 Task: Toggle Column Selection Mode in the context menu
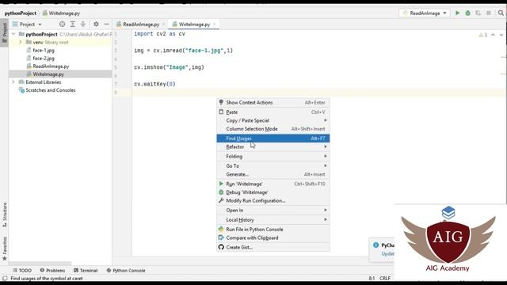pyautogui.click(x=273, y=128)
